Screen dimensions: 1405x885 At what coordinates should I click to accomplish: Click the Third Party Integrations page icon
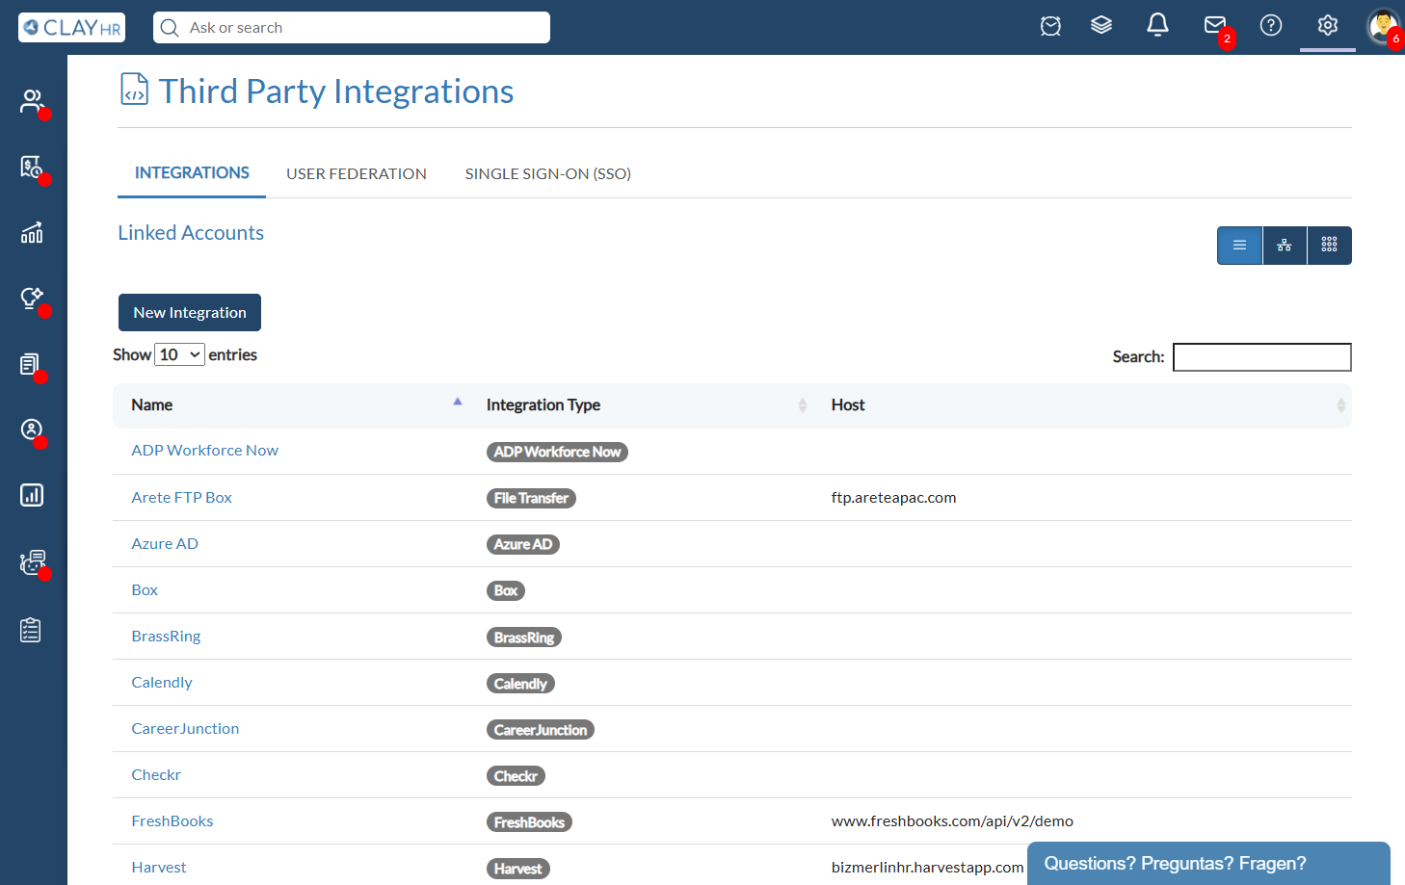pyautogui.click(x=134, y=90)
